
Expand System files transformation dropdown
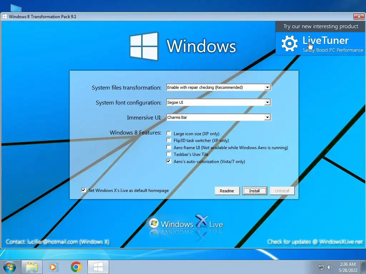(267, 87)
